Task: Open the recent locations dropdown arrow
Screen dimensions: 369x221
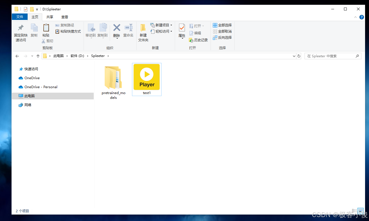Action: 32,56
